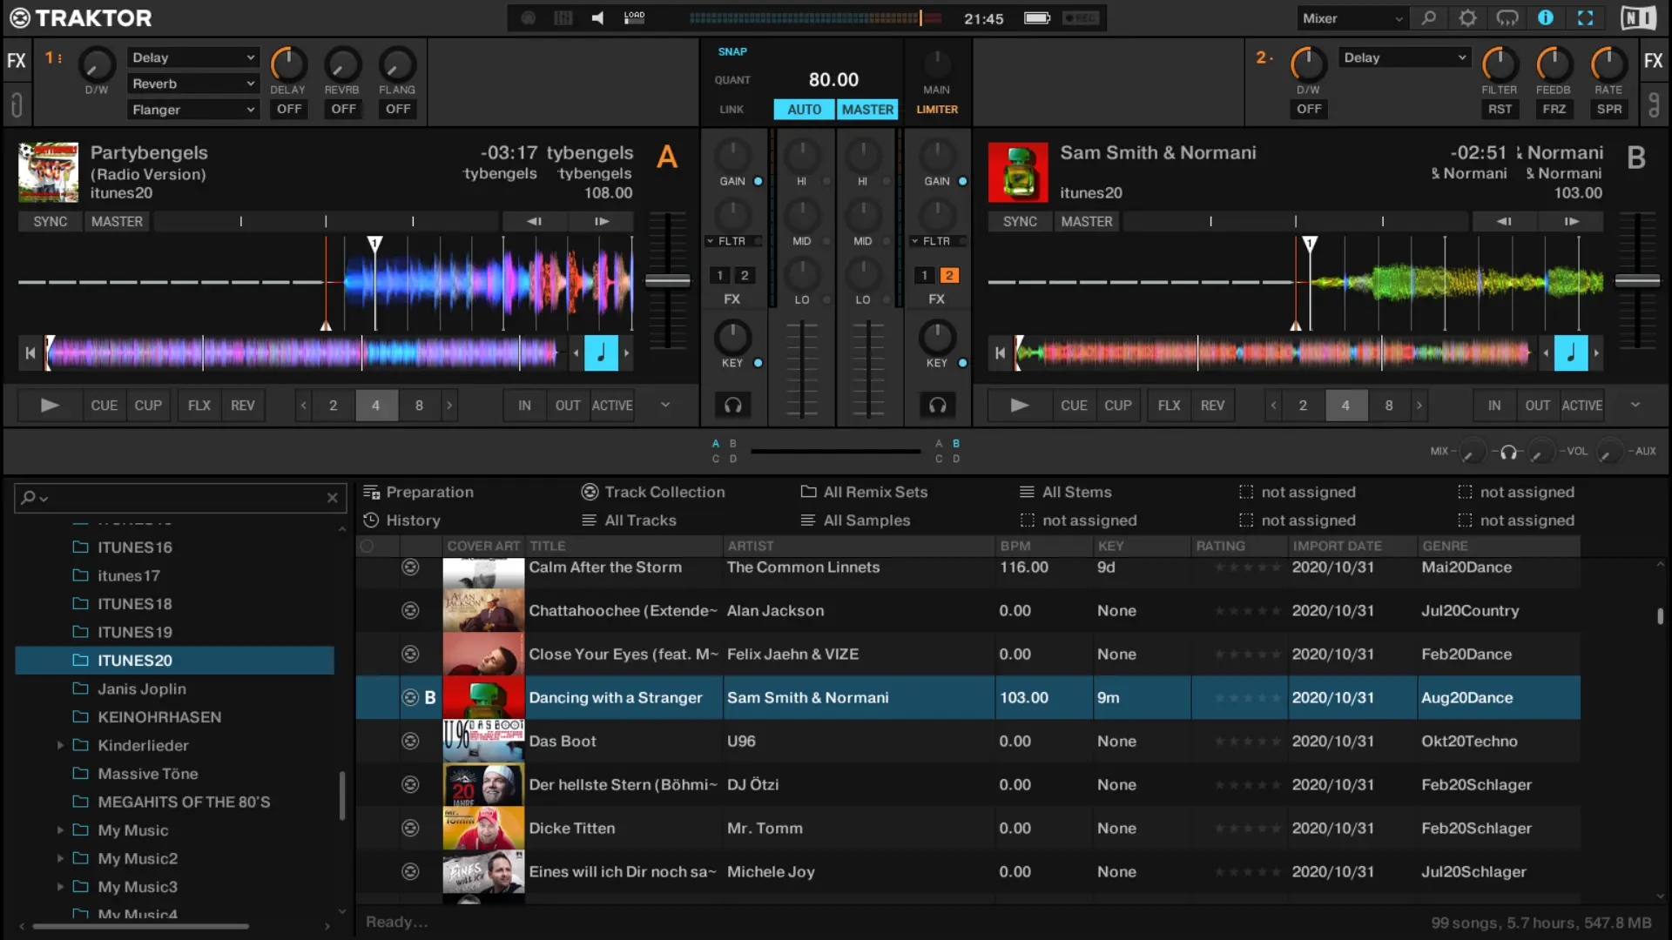
Task: Toggle SYNC on deck A
Action: click(51, 222)
